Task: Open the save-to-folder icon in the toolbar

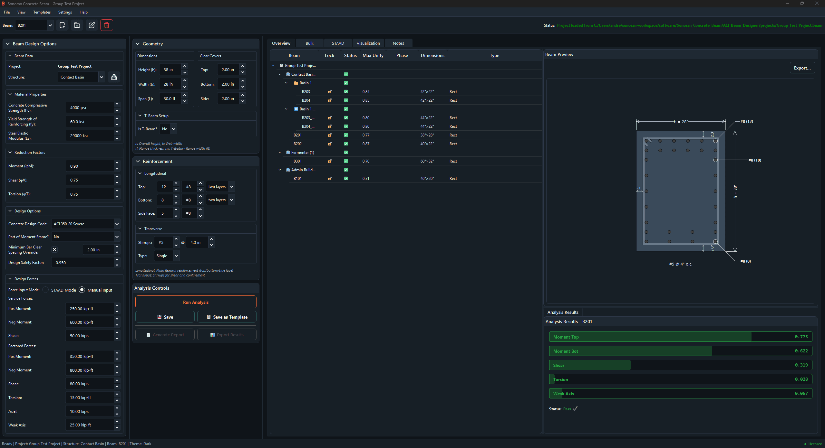Action: click(x=77, y=25)
